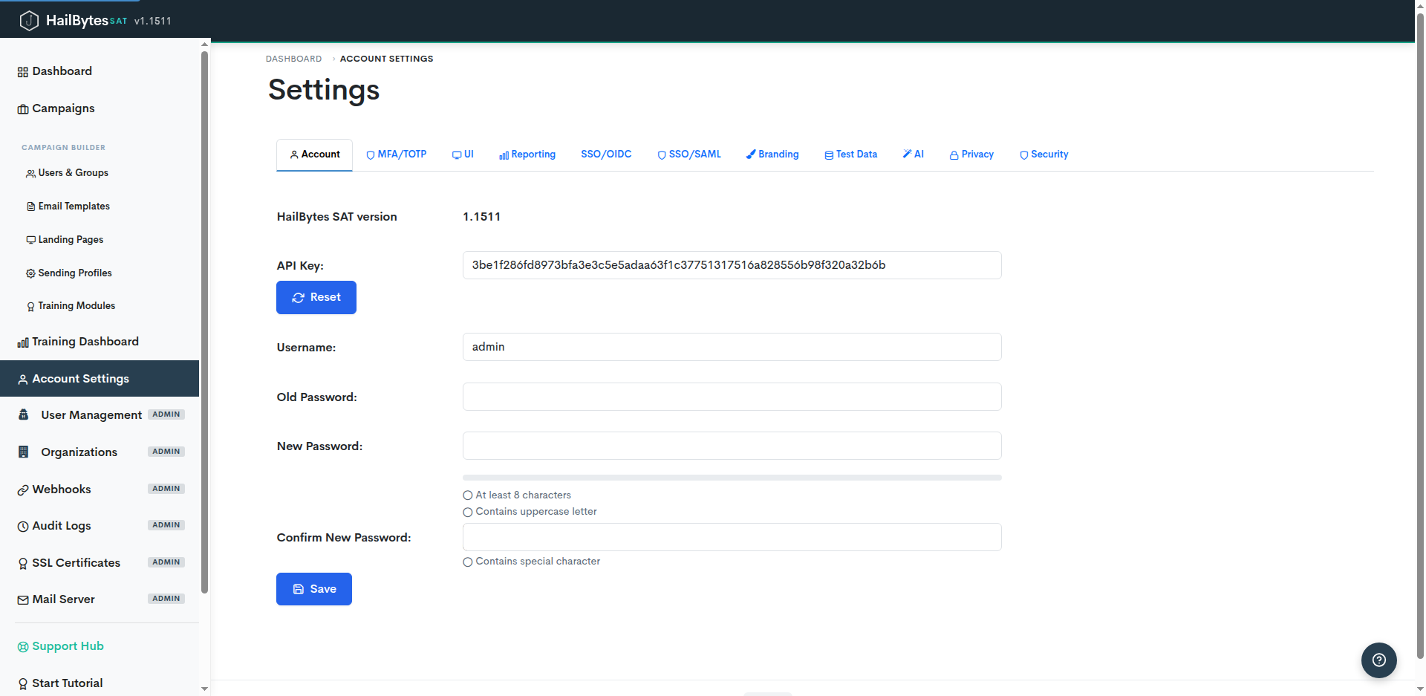Open the Webhooks sidebar link
The width and height of the screenshot is (1426, 696).
pyautogui.click(x=100, y=490)
